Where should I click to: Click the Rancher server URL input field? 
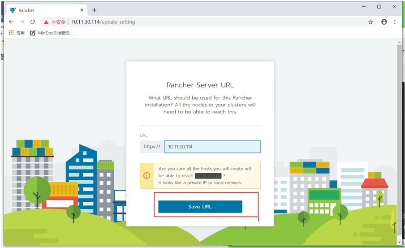(212, 147)
